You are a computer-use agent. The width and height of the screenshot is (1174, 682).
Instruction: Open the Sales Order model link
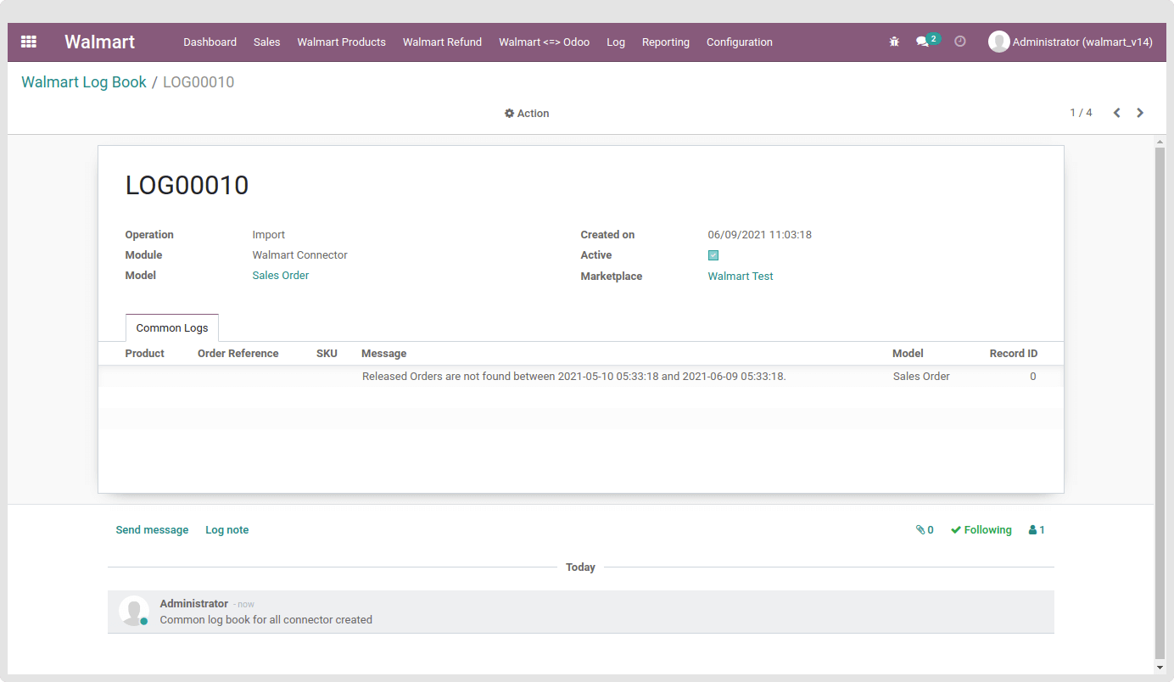281,276
